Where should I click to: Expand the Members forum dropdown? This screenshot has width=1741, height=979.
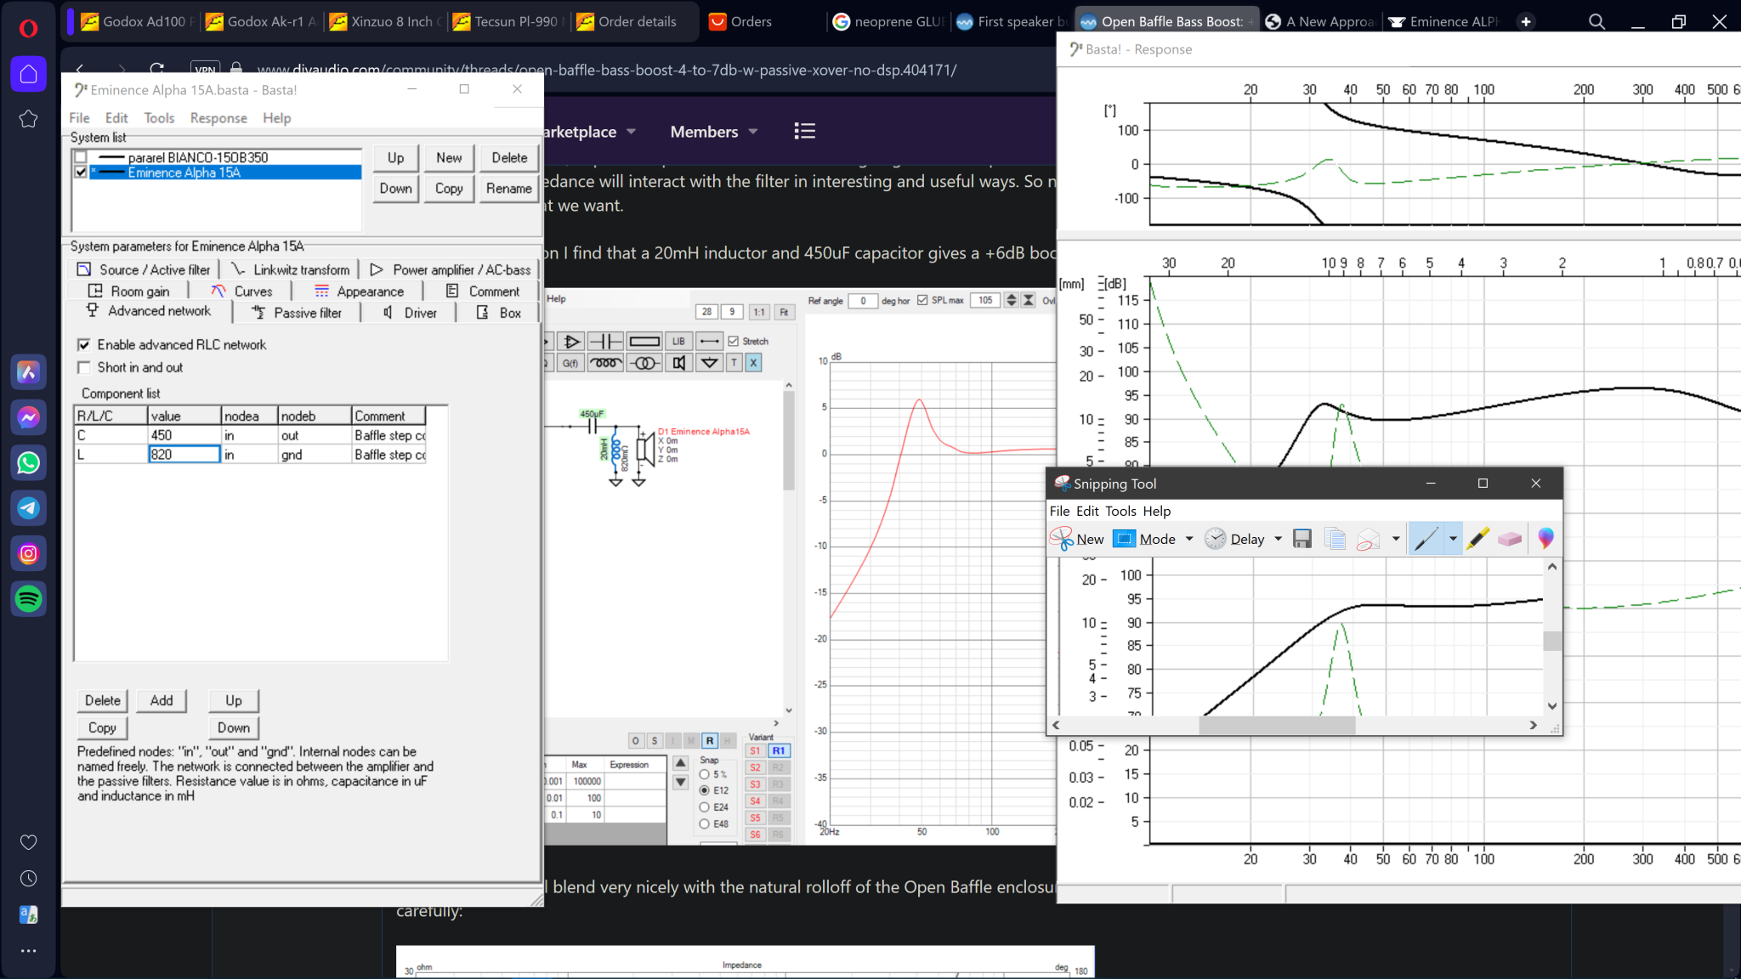753,132
